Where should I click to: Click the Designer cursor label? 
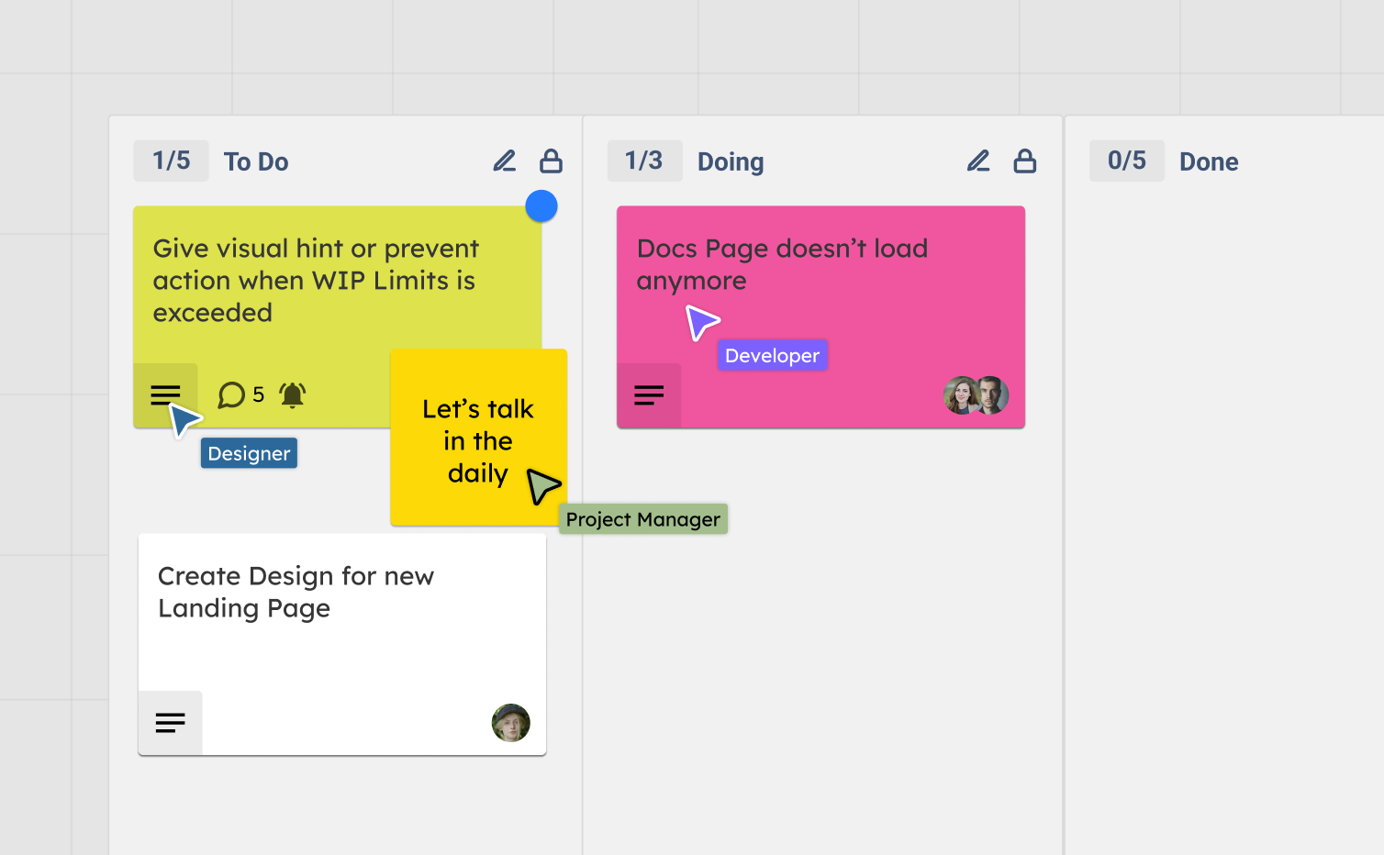point(249,453)
